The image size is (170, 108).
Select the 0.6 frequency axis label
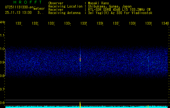click(2, 103)
